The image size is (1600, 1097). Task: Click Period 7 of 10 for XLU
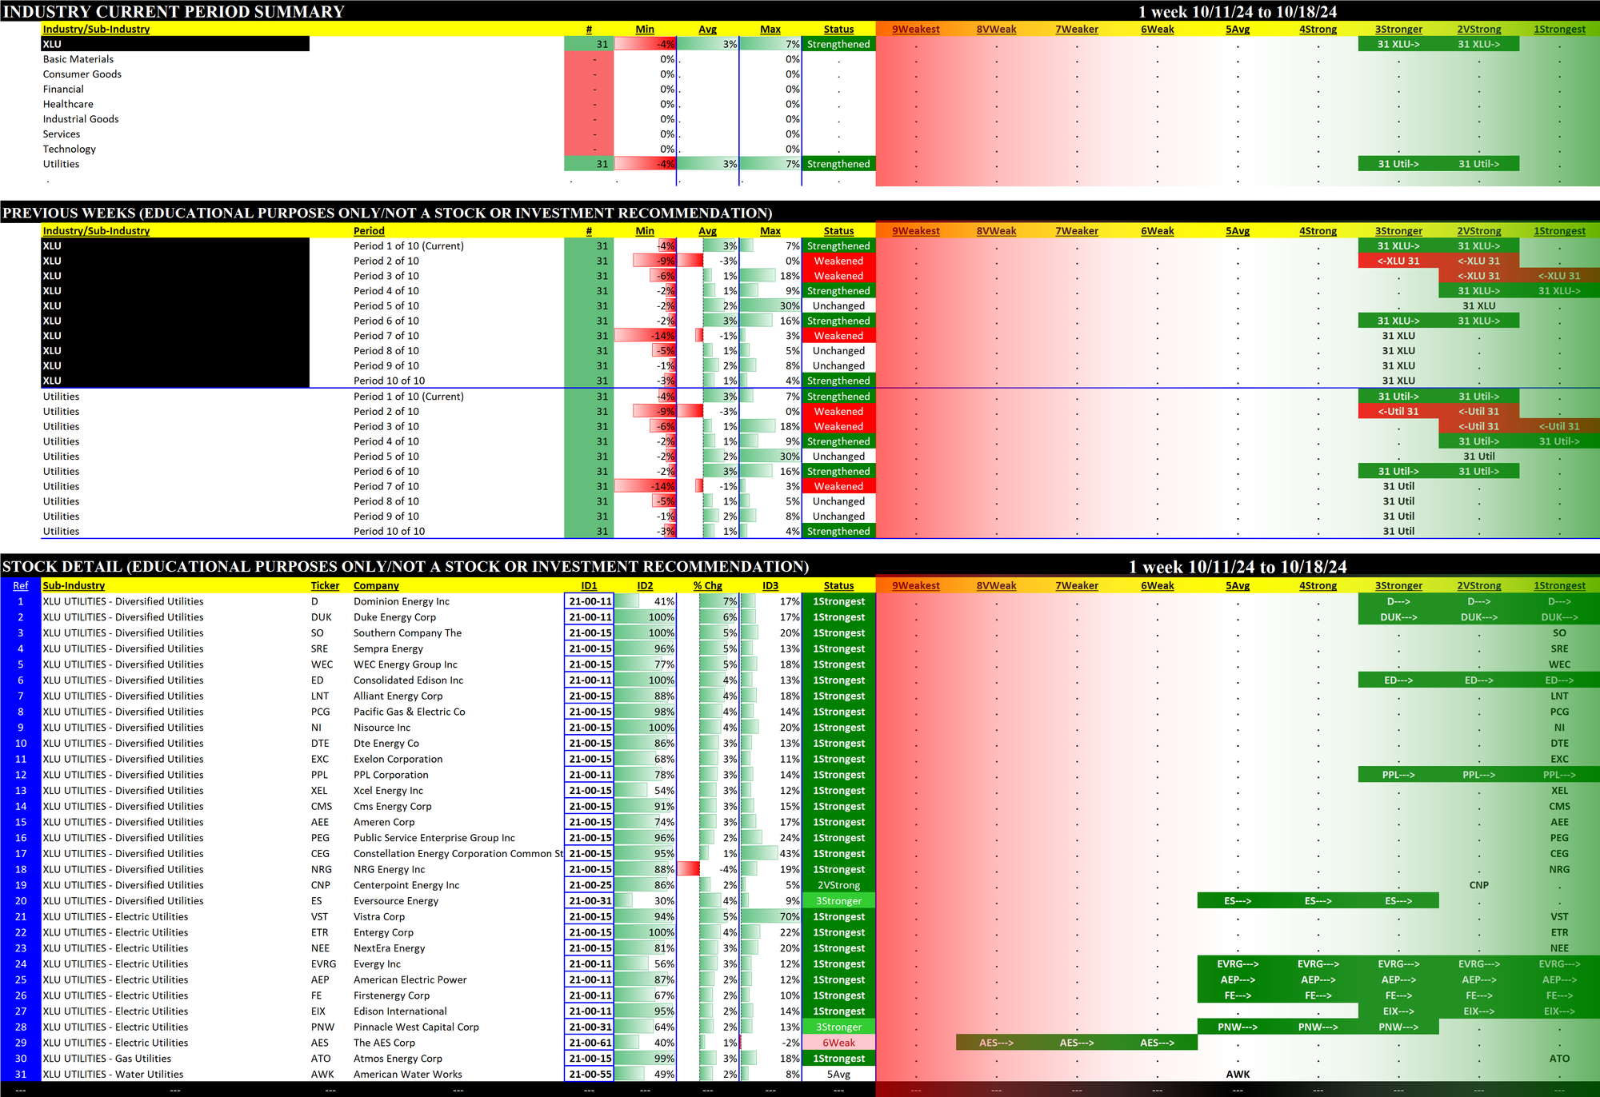[386, 337]
